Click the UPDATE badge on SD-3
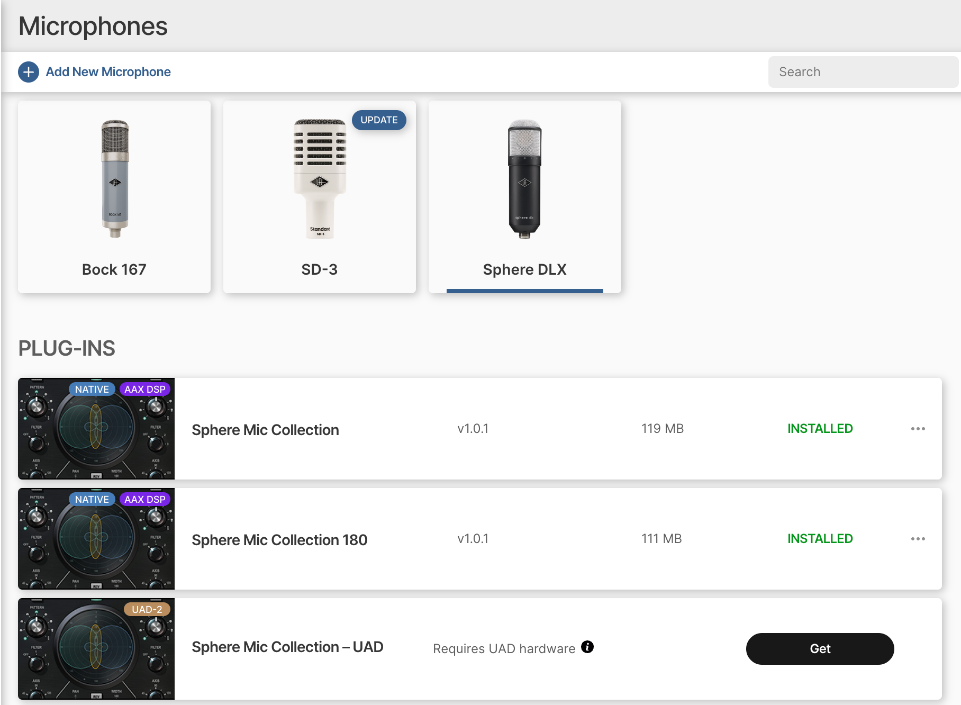Screen dimensions: 961x705 379,120
